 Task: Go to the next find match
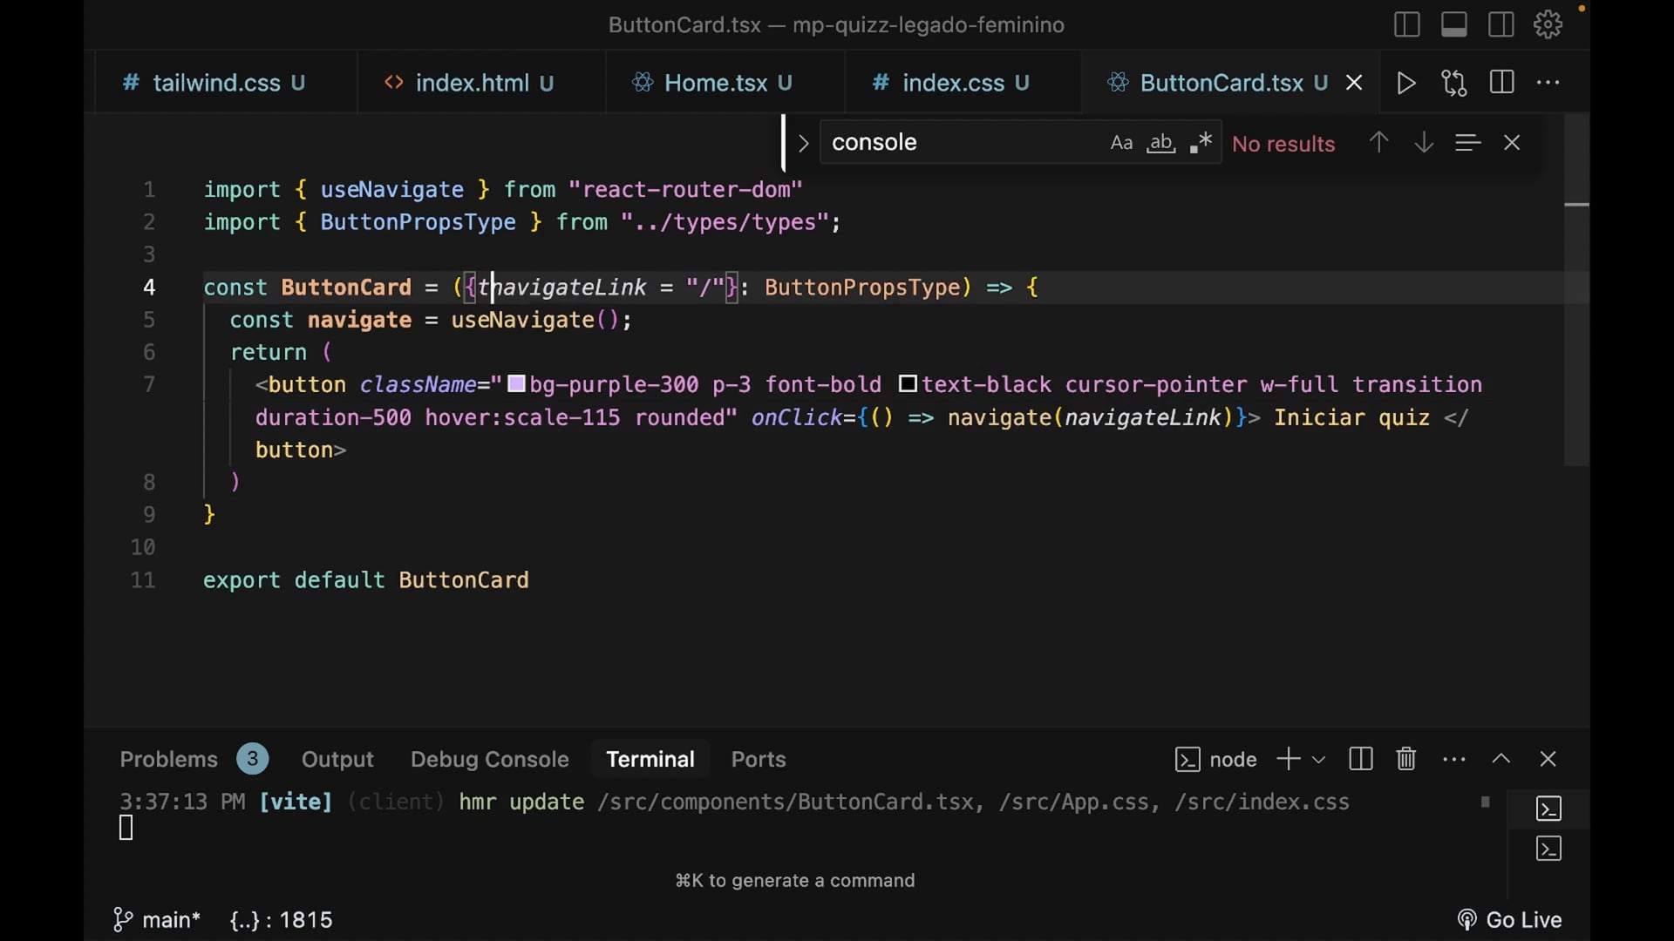coord(1424,142)
